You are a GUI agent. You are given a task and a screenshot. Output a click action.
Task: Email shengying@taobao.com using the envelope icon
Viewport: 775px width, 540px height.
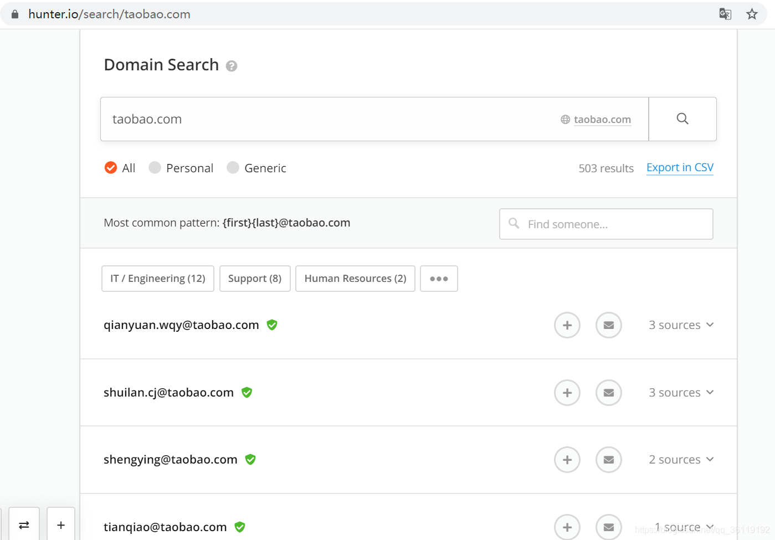click(x=609, y=460)
